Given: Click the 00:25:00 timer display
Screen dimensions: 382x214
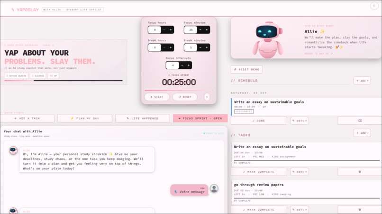Looking at the screenshot, I should click(179, 82).
